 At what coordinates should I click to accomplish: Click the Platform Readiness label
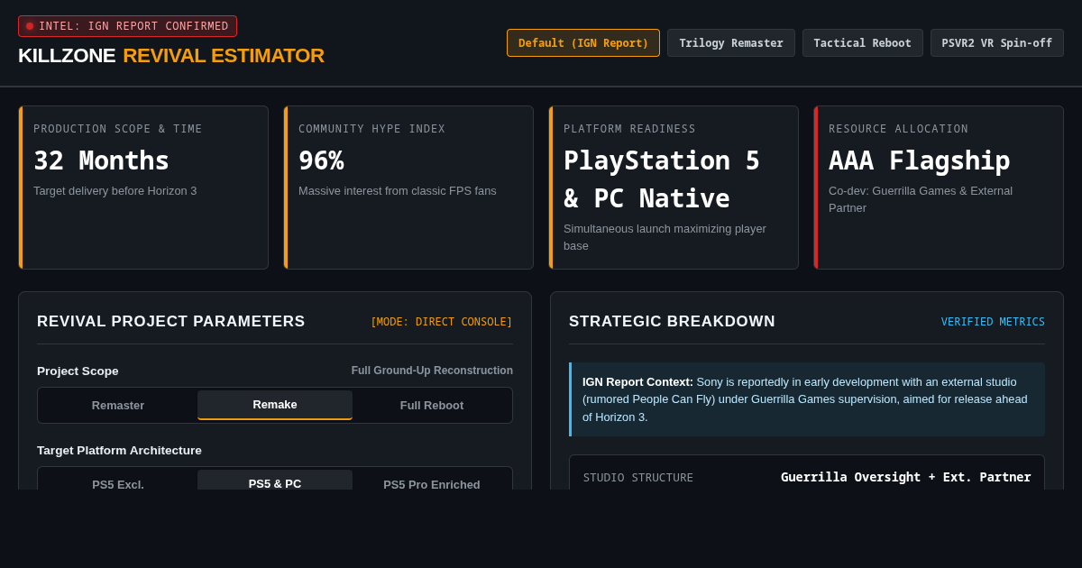click(629, 129)
